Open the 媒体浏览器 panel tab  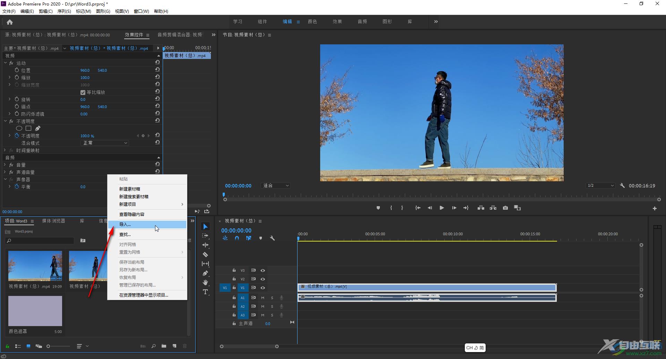[54, 221]
